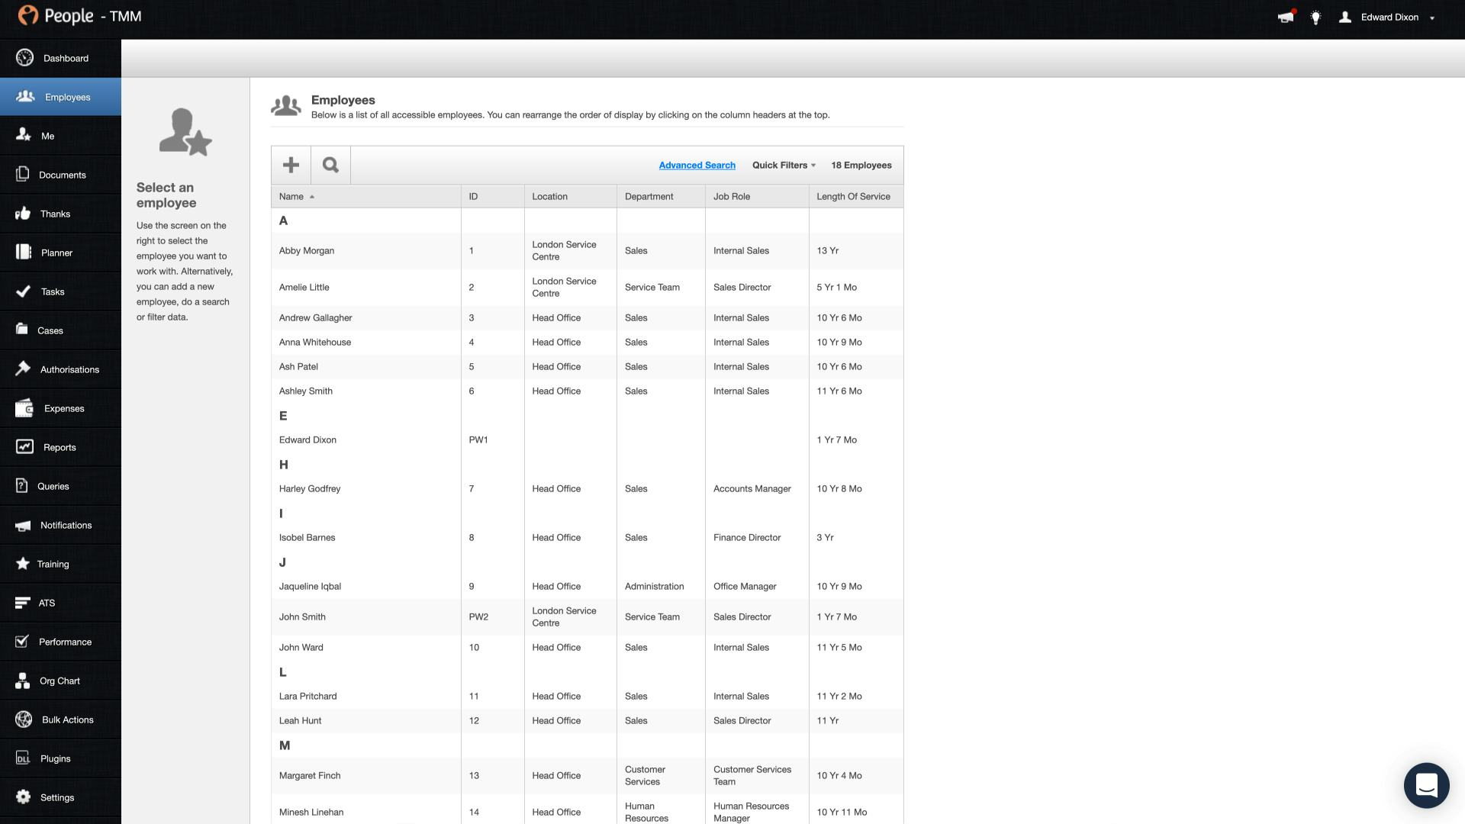Open the Edward Dixon user menu
The width and height of the screenshot is (1465, 824).
(x=1389, y=17)
